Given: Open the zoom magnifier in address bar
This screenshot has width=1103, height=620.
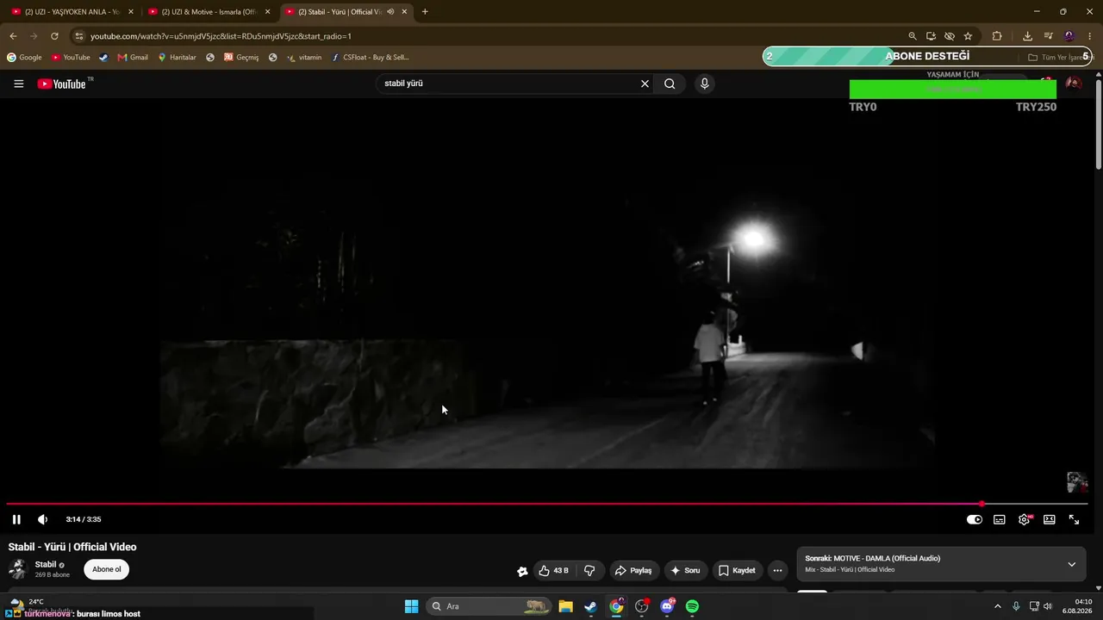Looking at the screenshot, I should pyautogui.click(x=913, y=36).
